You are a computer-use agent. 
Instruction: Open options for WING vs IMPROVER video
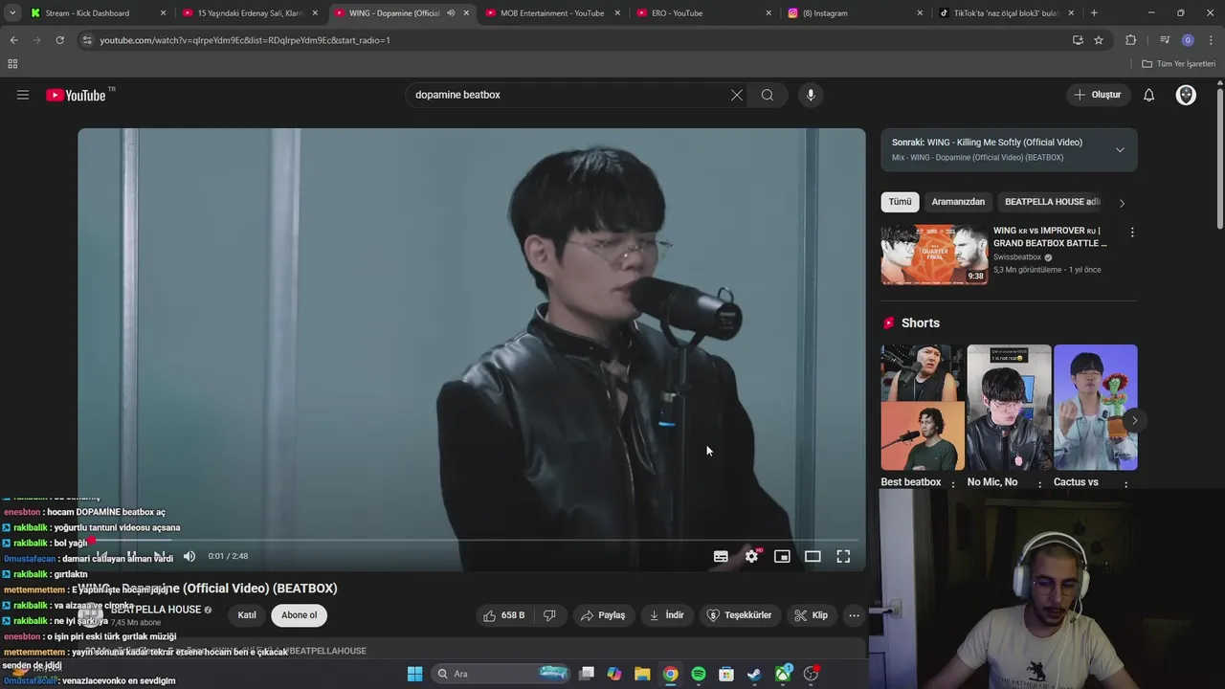1132,233
